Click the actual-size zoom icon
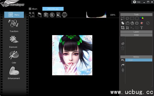The width and height of the screenshot is (154, 96). click(x=30, y=16)
